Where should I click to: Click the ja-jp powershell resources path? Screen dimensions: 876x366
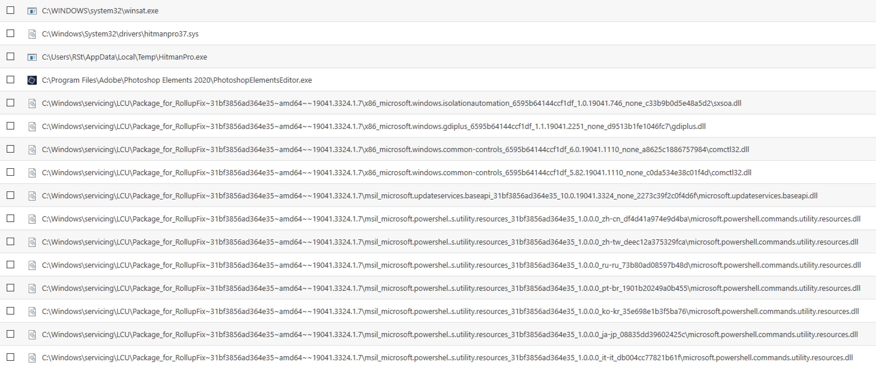coord(449,334)
